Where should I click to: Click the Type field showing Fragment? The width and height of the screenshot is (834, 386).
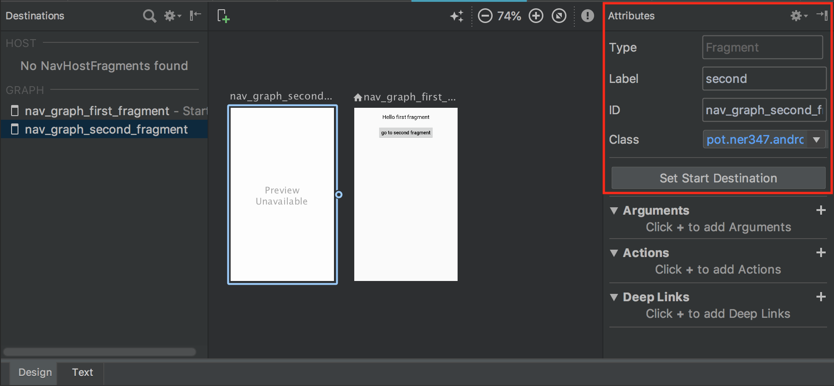[x=763, y=47]
